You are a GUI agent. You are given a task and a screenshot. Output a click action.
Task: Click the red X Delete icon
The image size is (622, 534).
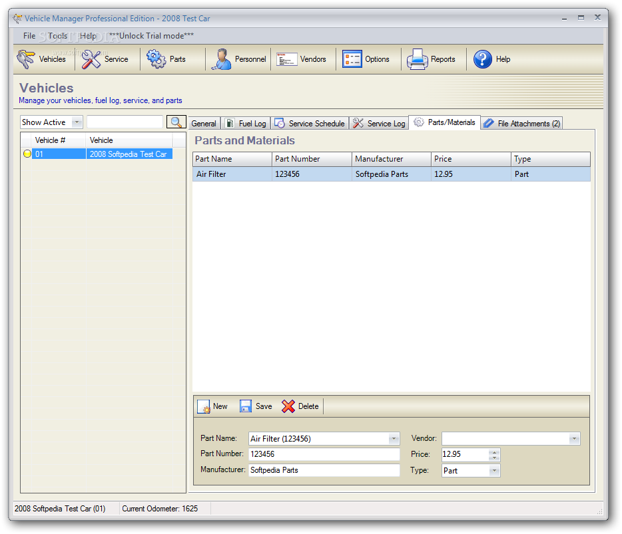[x=288, y=406]
